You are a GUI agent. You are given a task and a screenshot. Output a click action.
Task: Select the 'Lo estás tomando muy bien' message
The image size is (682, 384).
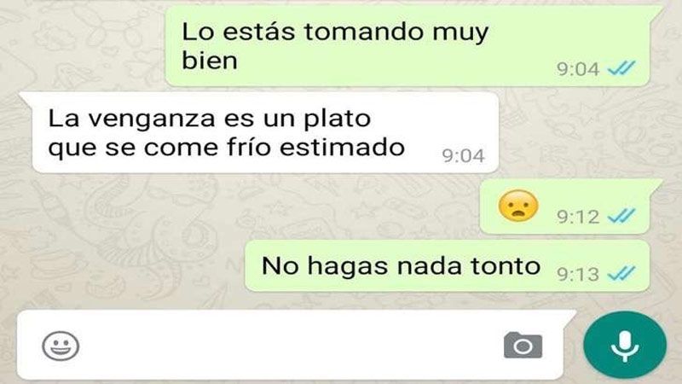pyautogui.click(x=407, y=46)
